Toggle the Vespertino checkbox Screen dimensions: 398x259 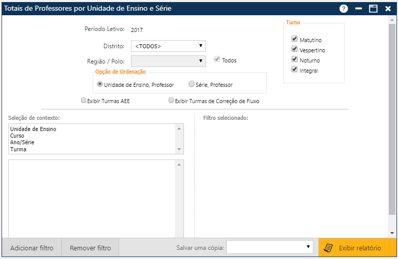pos(295,49)
